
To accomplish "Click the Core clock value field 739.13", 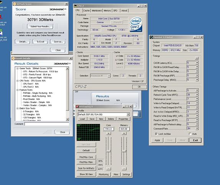I will point(108,129).
